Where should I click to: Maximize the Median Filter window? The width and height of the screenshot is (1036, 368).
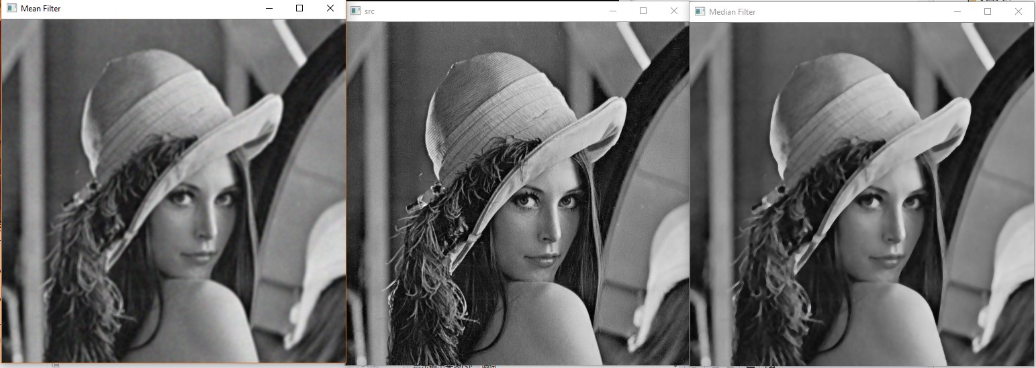(x=988, y=11)
